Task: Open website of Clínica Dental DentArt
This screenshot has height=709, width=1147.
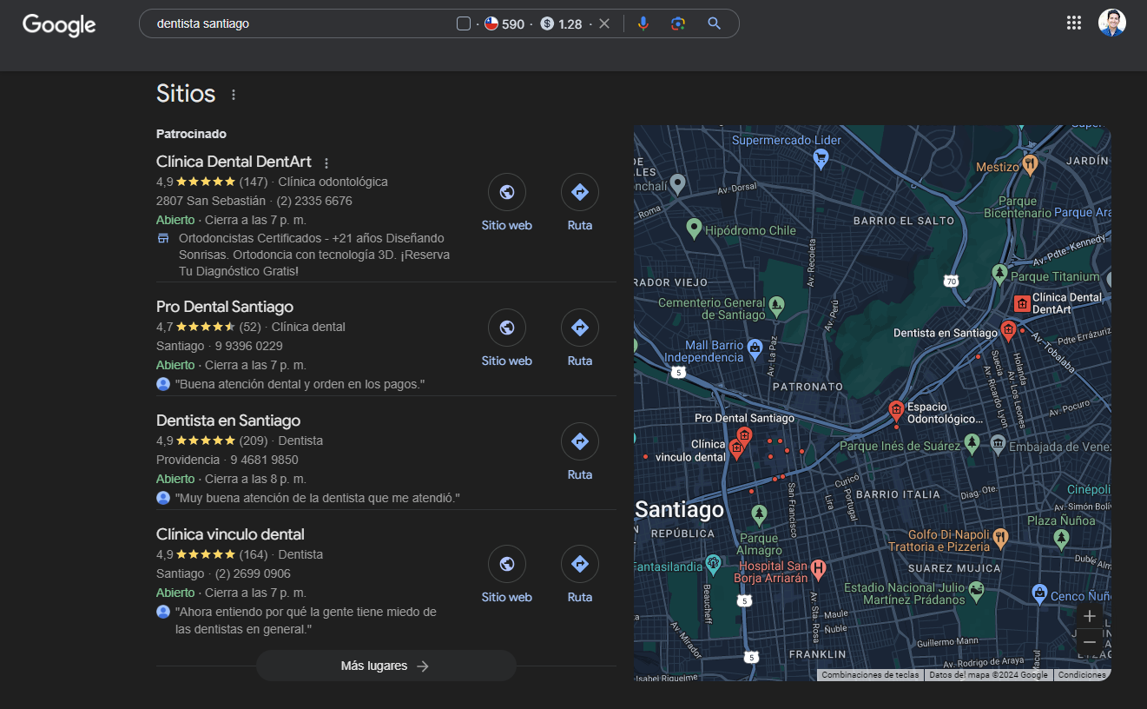Action: coord(506,193)
